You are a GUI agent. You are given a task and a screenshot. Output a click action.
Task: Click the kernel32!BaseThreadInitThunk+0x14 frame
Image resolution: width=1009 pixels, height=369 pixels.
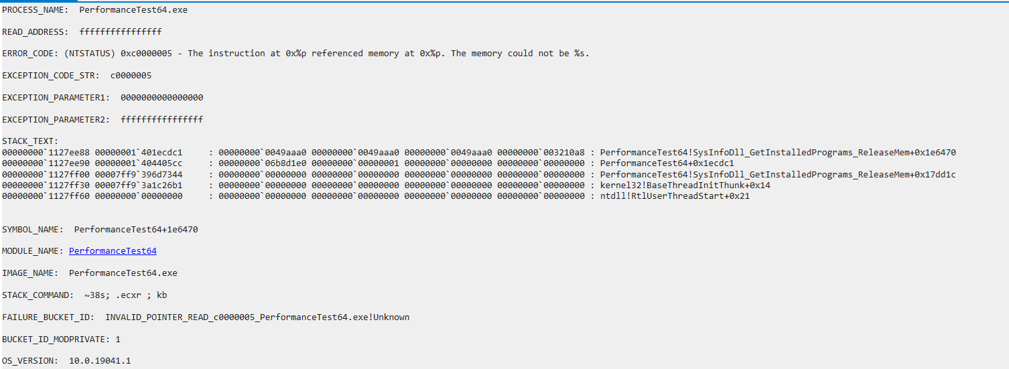pyautogui.click(x=685, y=186)
